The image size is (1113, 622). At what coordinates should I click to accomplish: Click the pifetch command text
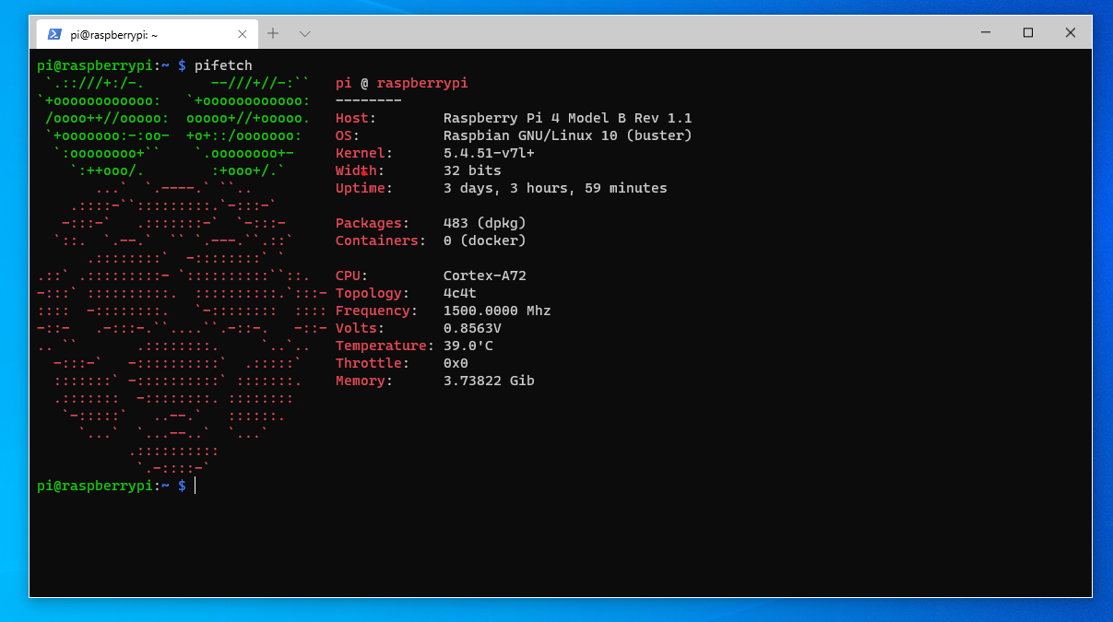coord(223,65)
